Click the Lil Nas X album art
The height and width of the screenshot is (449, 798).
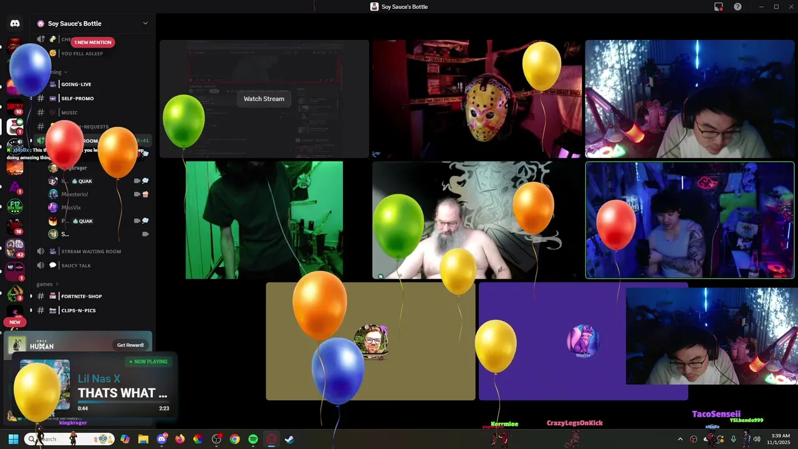coord(45,385)
